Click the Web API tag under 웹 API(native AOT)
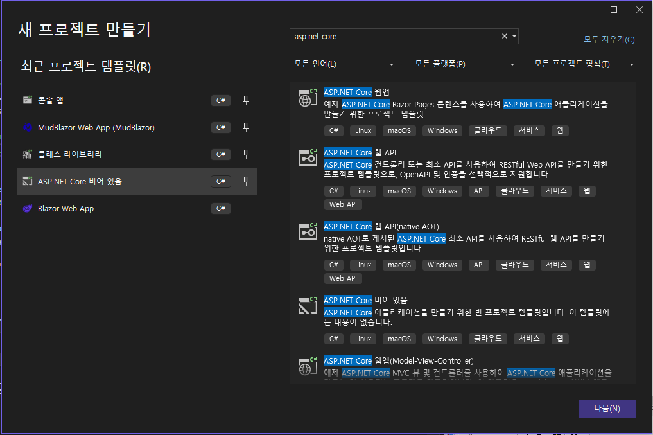This screenshot has height=435, width=653. 343,278
